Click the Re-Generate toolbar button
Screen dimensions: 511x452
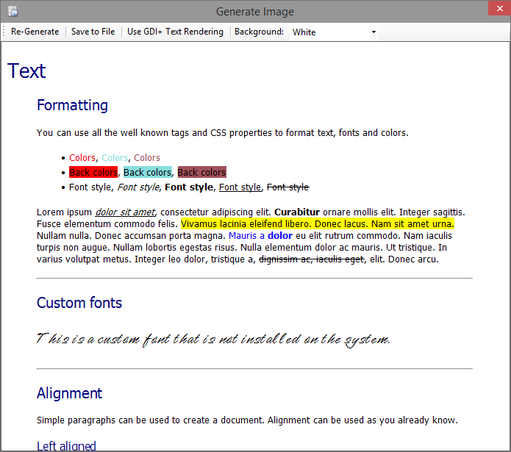click(x=35, y=32)
